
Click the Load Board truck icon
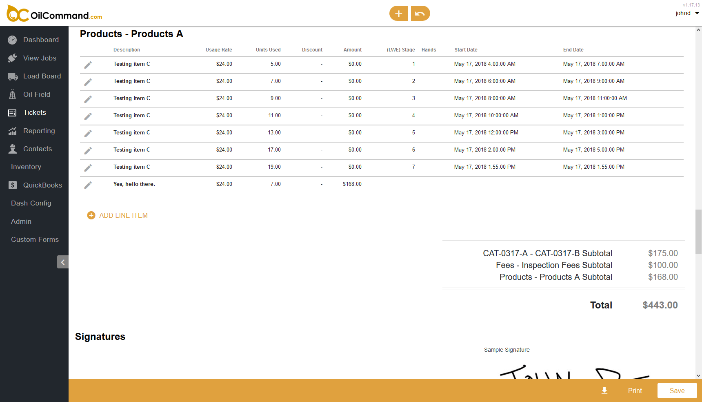coord(13,76)
